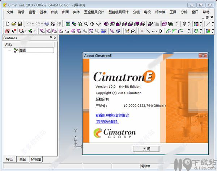
Task: Toggle the purple T text selection filter
Action: point(79,31)
